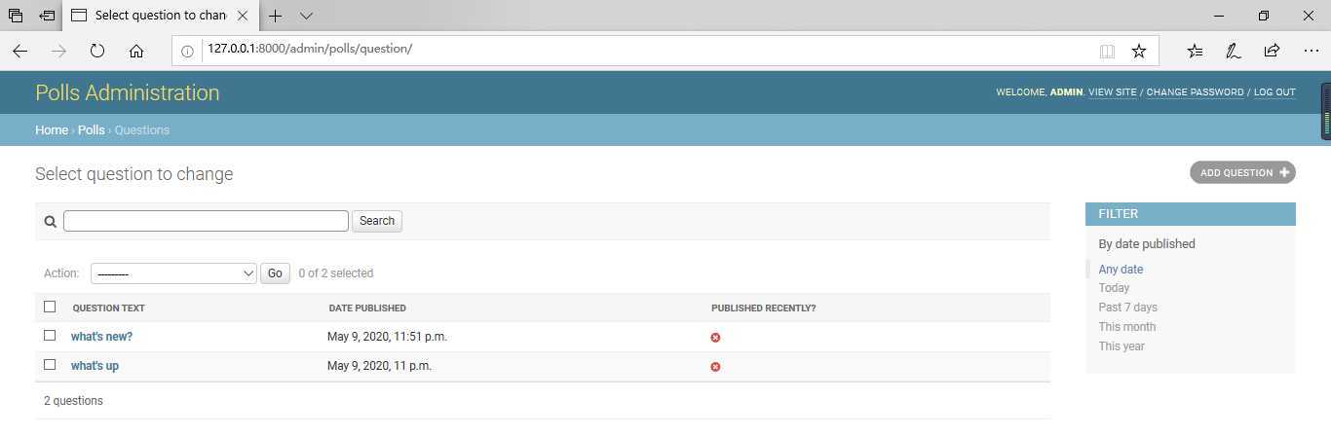Click the set-aside tabs icon
Viewport: 1331px width, 435px height.
click(x=46, y=16)
